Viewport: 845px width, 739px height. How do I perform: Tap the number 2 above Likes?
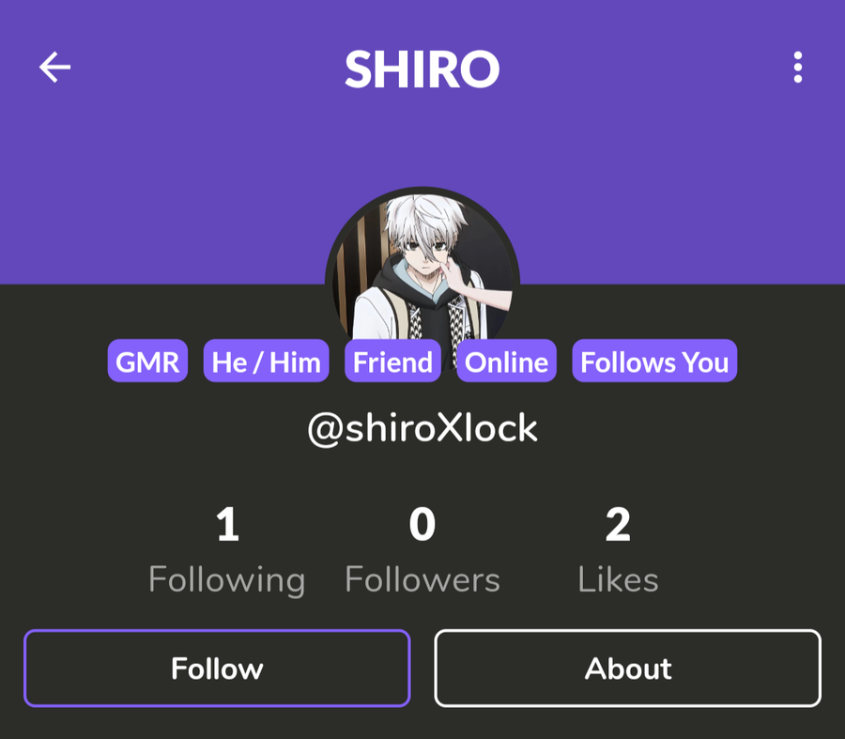(x=618, y=525)
